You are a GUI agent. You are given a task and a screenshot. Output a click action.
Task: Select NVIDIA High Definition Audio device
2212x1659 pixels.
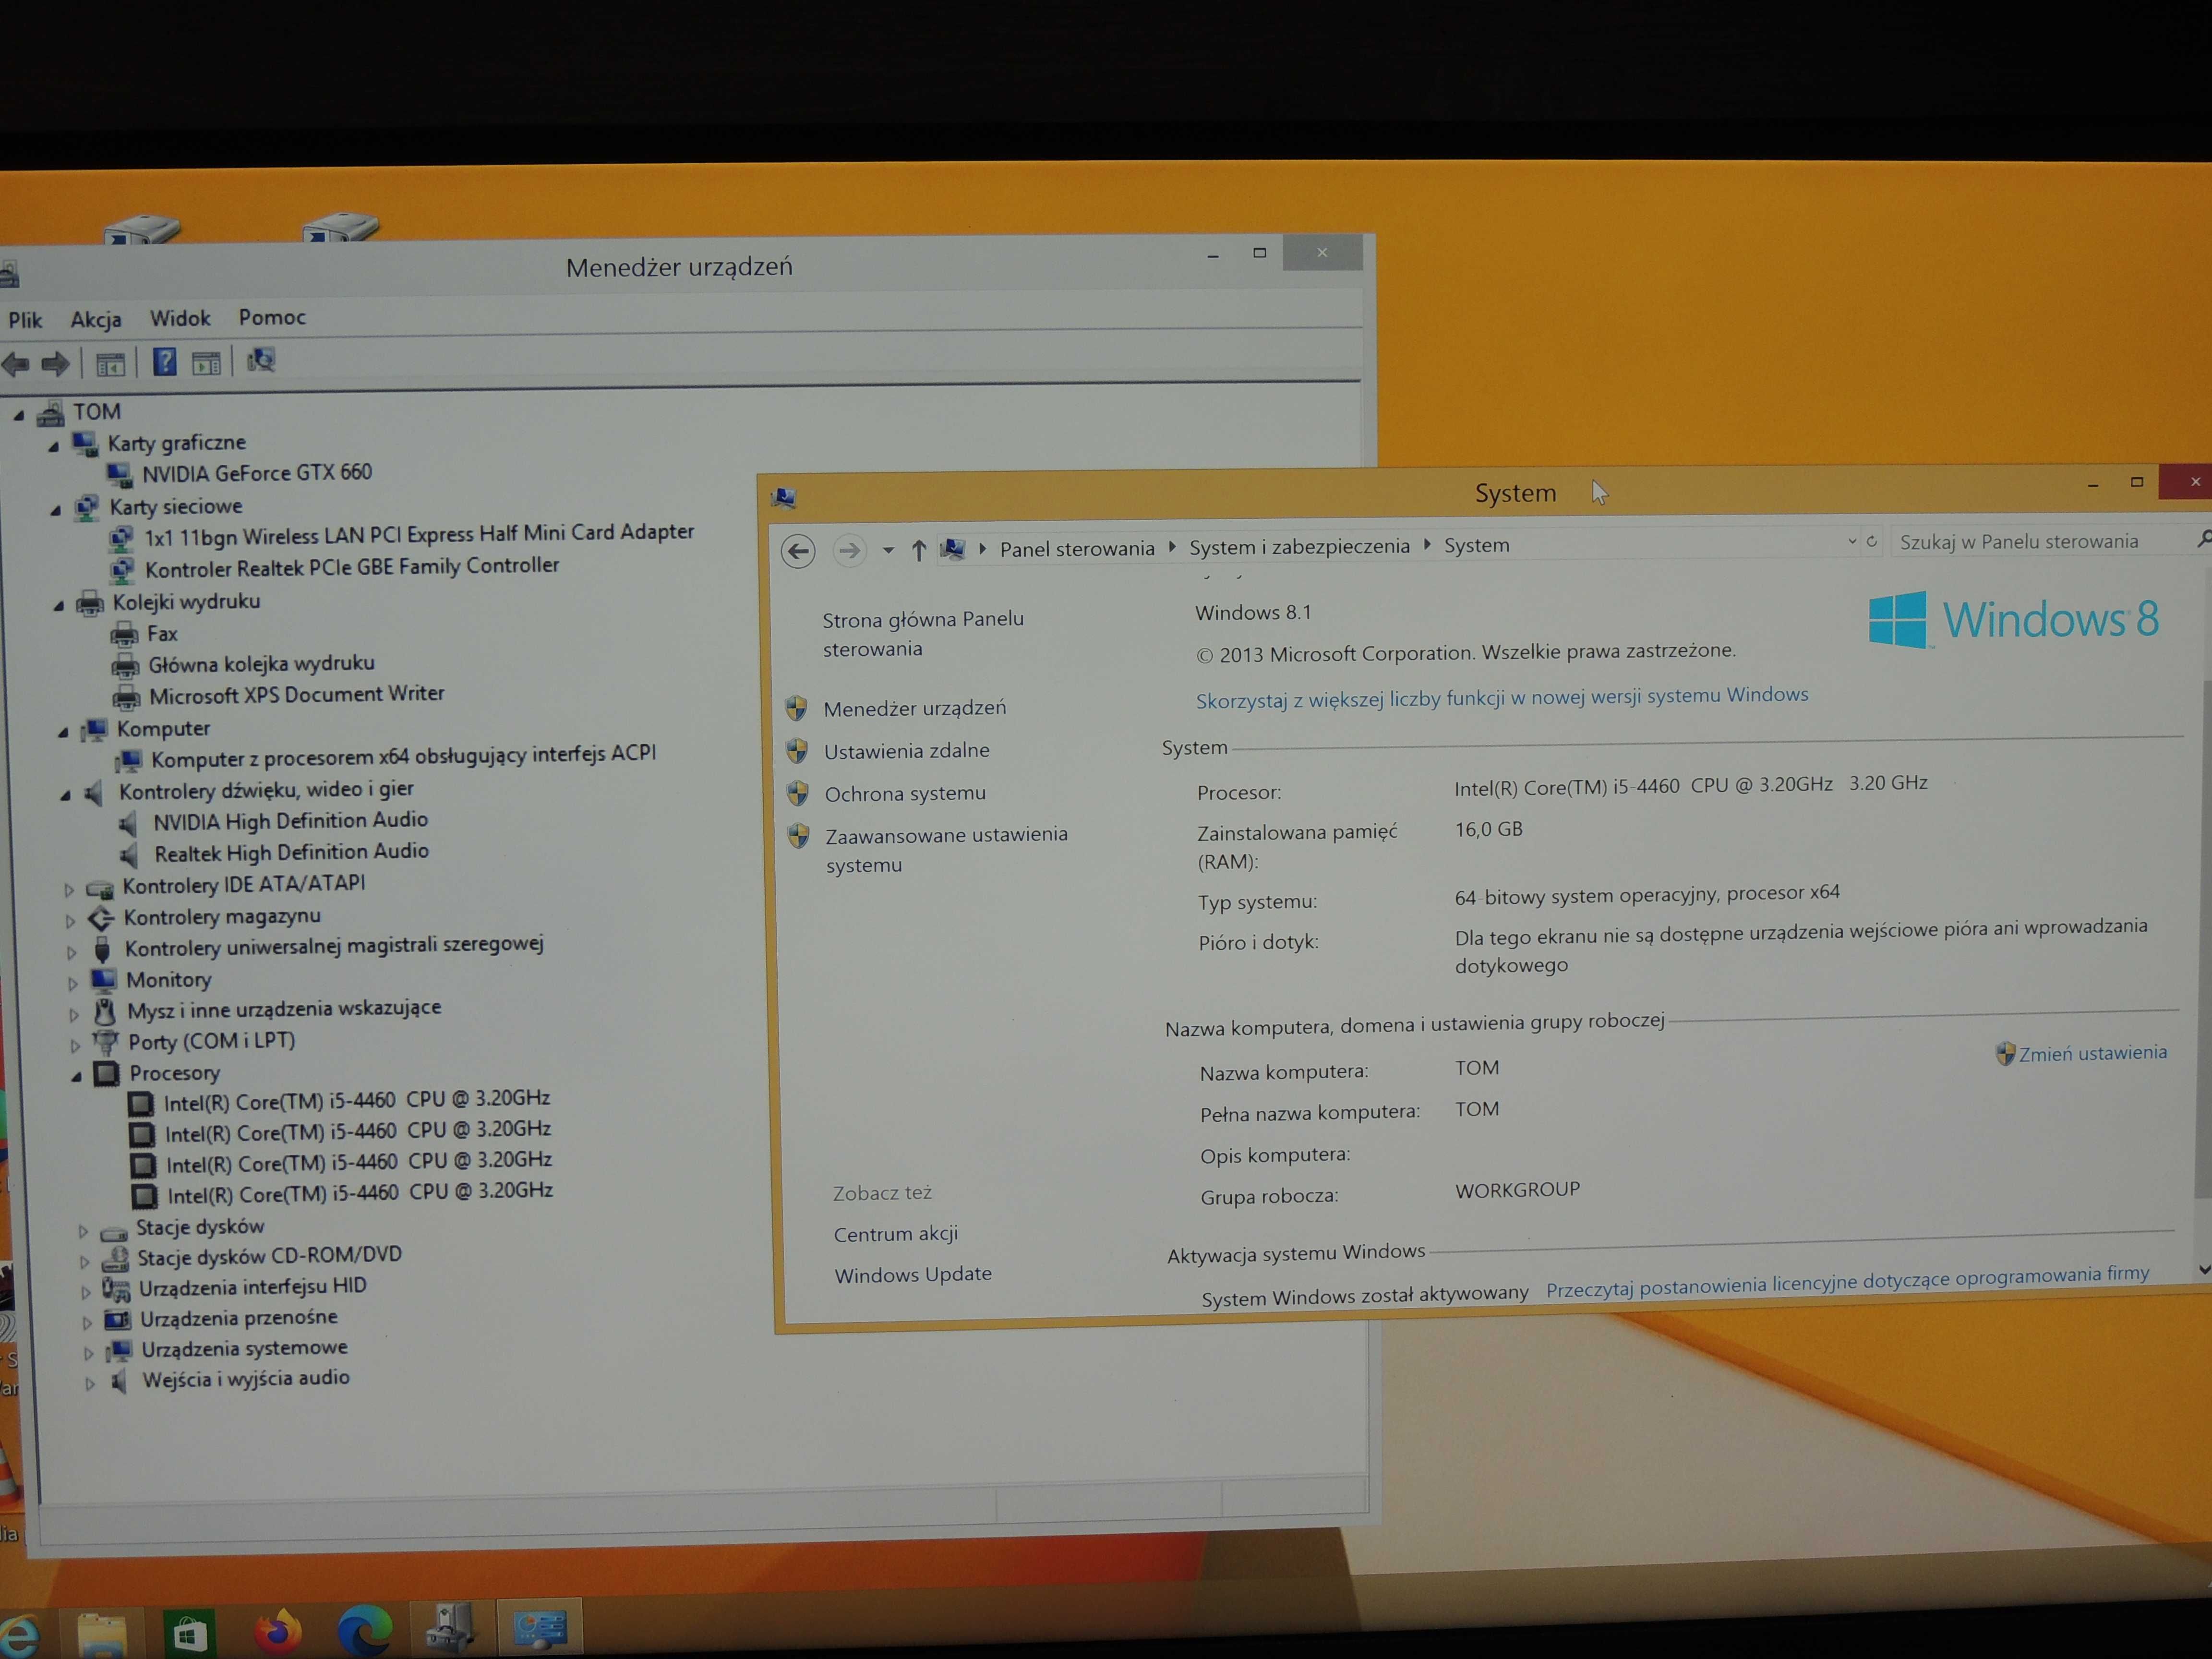[x=290, y=820]
